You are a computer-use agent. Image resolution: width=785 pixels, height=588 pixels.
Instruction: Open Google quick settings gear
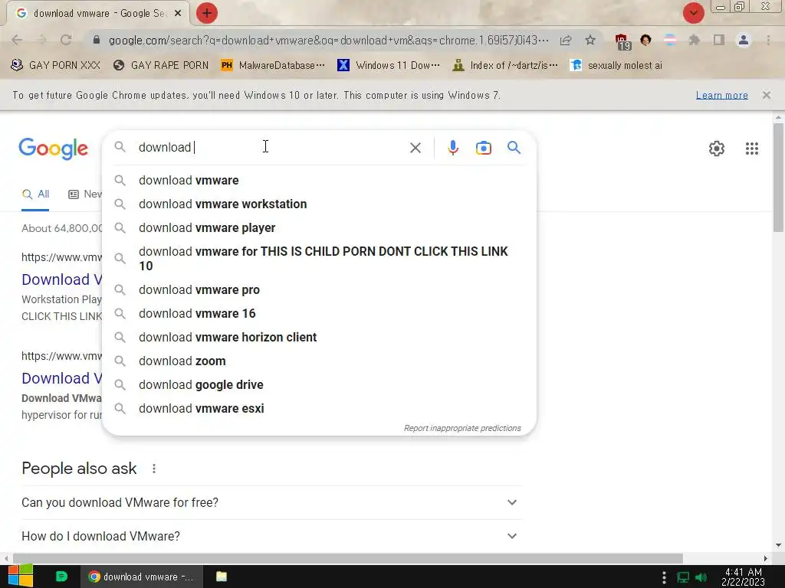click(x=717, y=149)
